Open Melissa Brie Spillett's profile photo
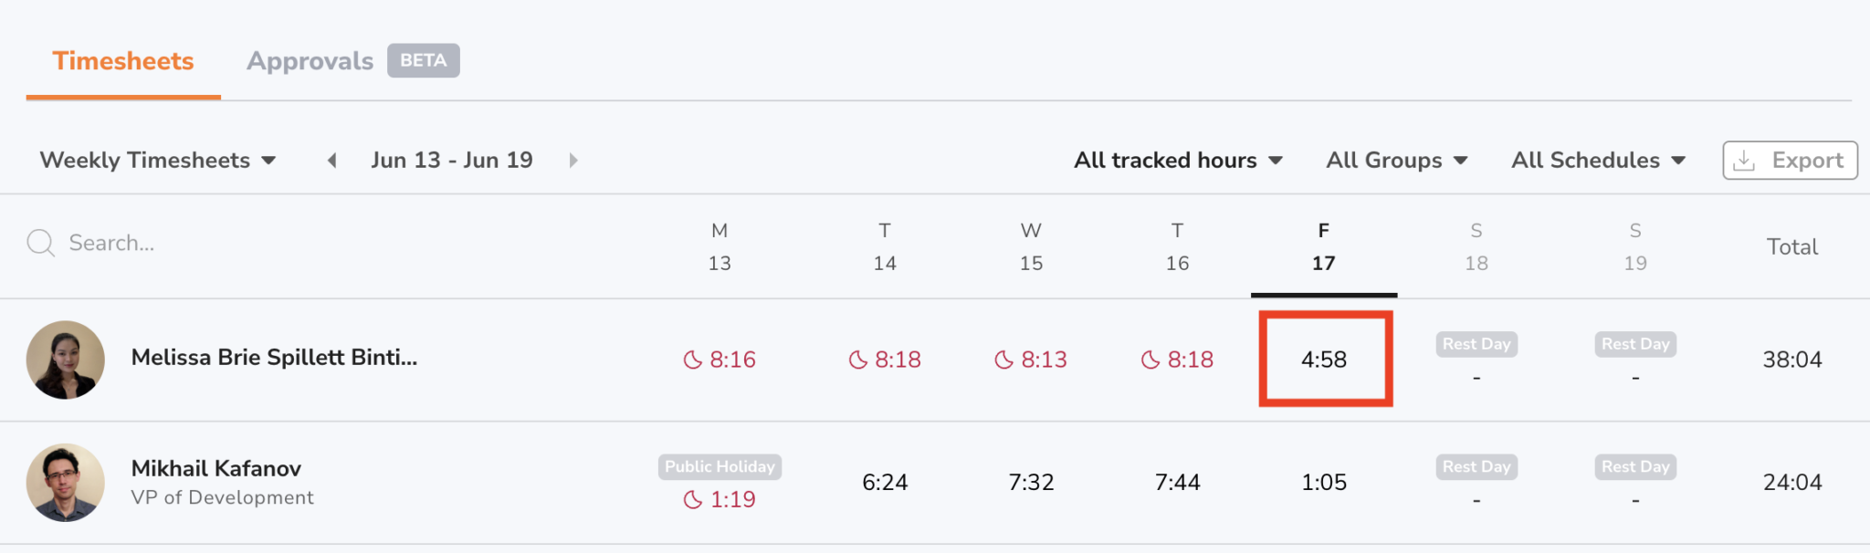The image size is (1870, 553). 66,360
